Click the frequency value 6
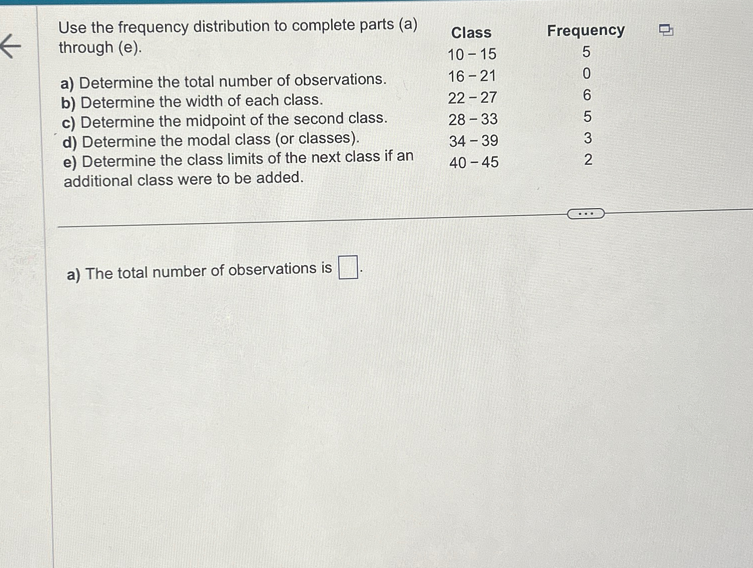753x568 pixels. [587, 95]
